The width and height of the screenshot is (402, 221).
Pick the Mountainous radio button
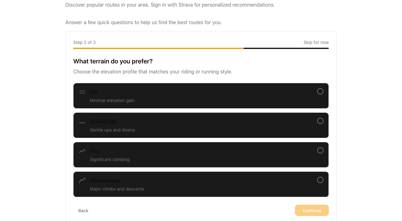pyautogui.click(x=320, y=180)
